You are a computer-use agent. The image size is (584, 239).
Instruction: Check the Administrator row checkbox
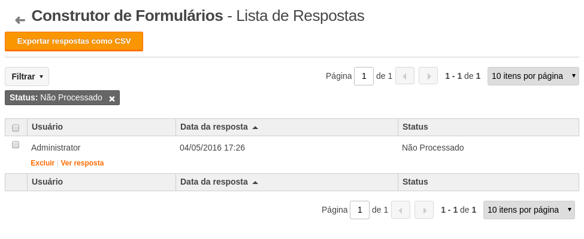pos(16,145)
